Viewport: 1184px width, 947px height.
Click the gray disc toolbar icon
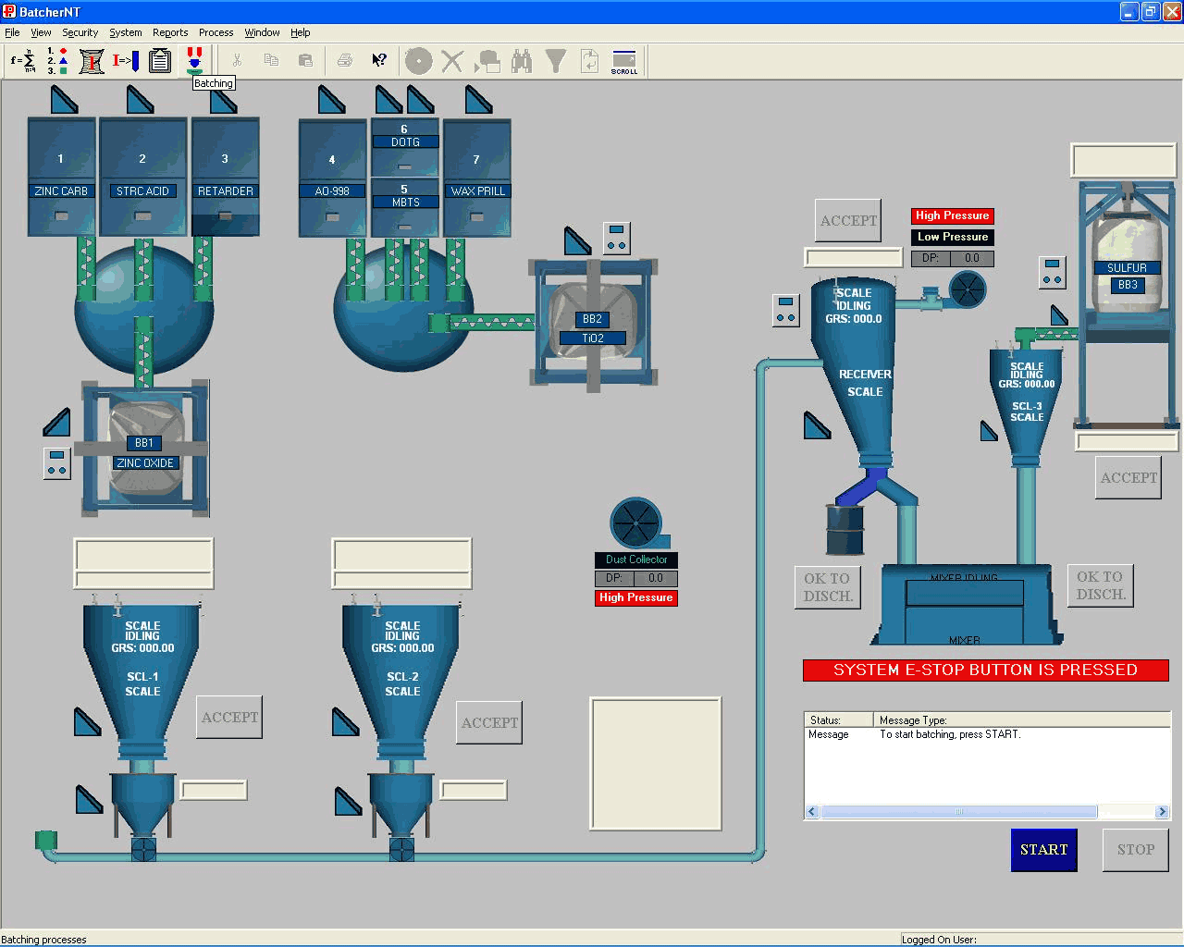point(418,61)
